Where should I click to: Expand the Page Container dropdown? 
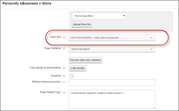point(112,49)
